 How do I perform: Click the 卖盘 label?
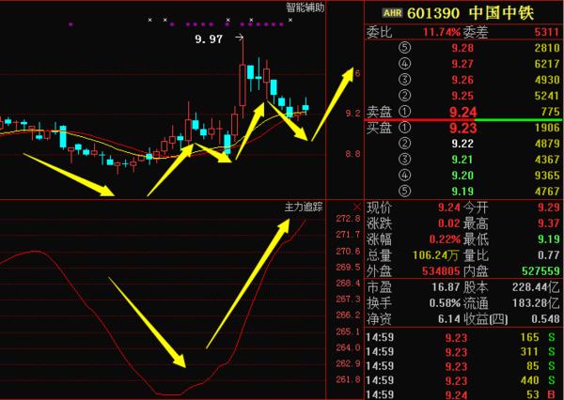(379, 112)
